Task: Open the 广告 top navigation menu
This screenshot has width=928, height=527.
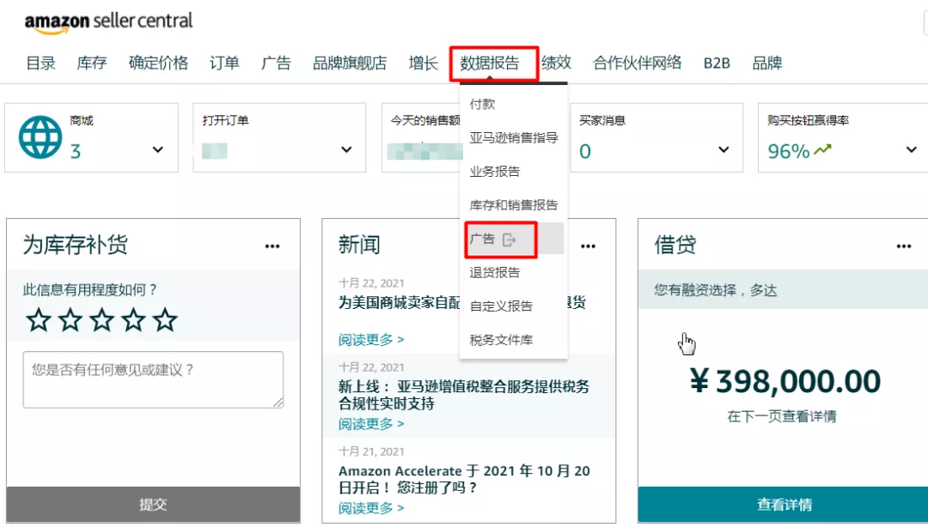Action: (276, 63)
